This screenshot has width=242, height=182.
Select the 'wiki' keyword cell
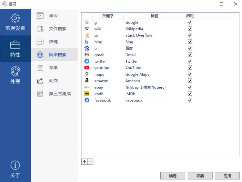pyautogui.click(x=98, y=29)
